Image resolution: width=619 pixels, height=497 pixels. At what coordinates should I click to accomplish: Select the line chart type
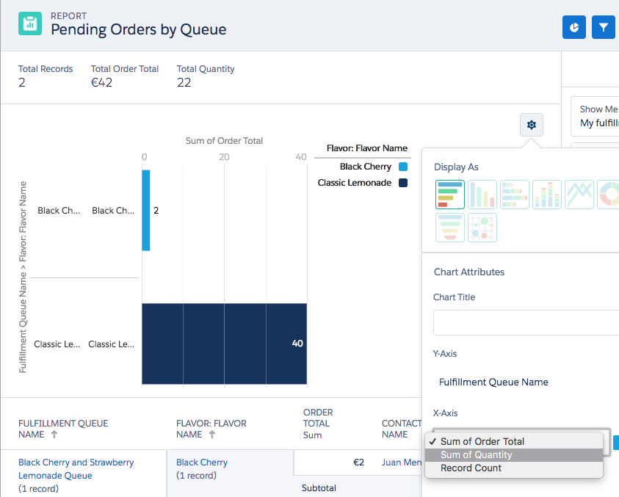coord(579,195)
